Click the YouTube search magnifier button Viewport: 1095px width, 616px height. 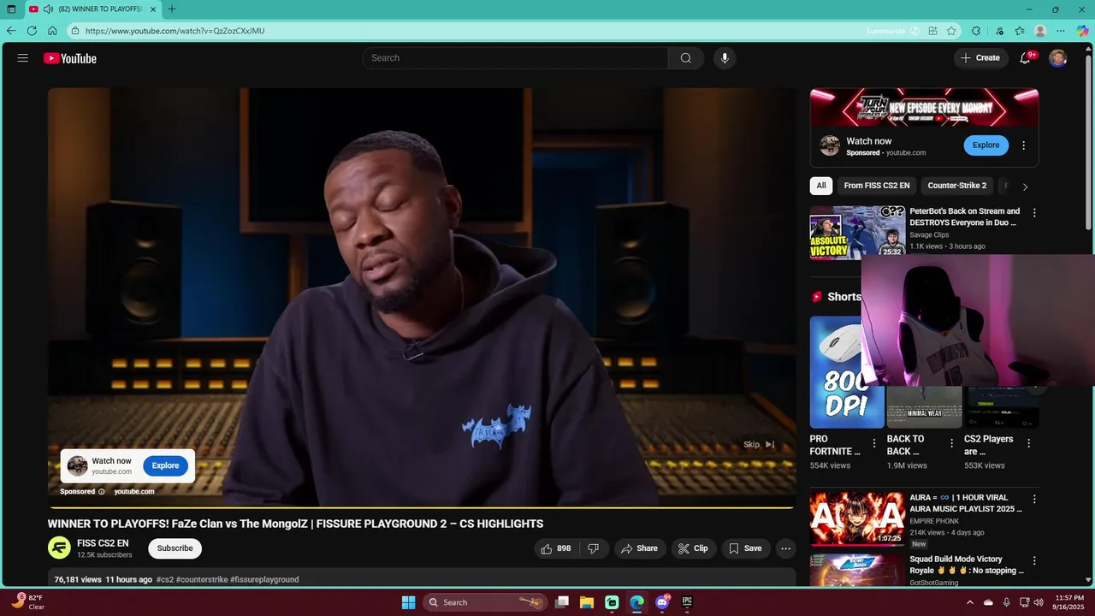pyautogui.click(x=686, y=58)
